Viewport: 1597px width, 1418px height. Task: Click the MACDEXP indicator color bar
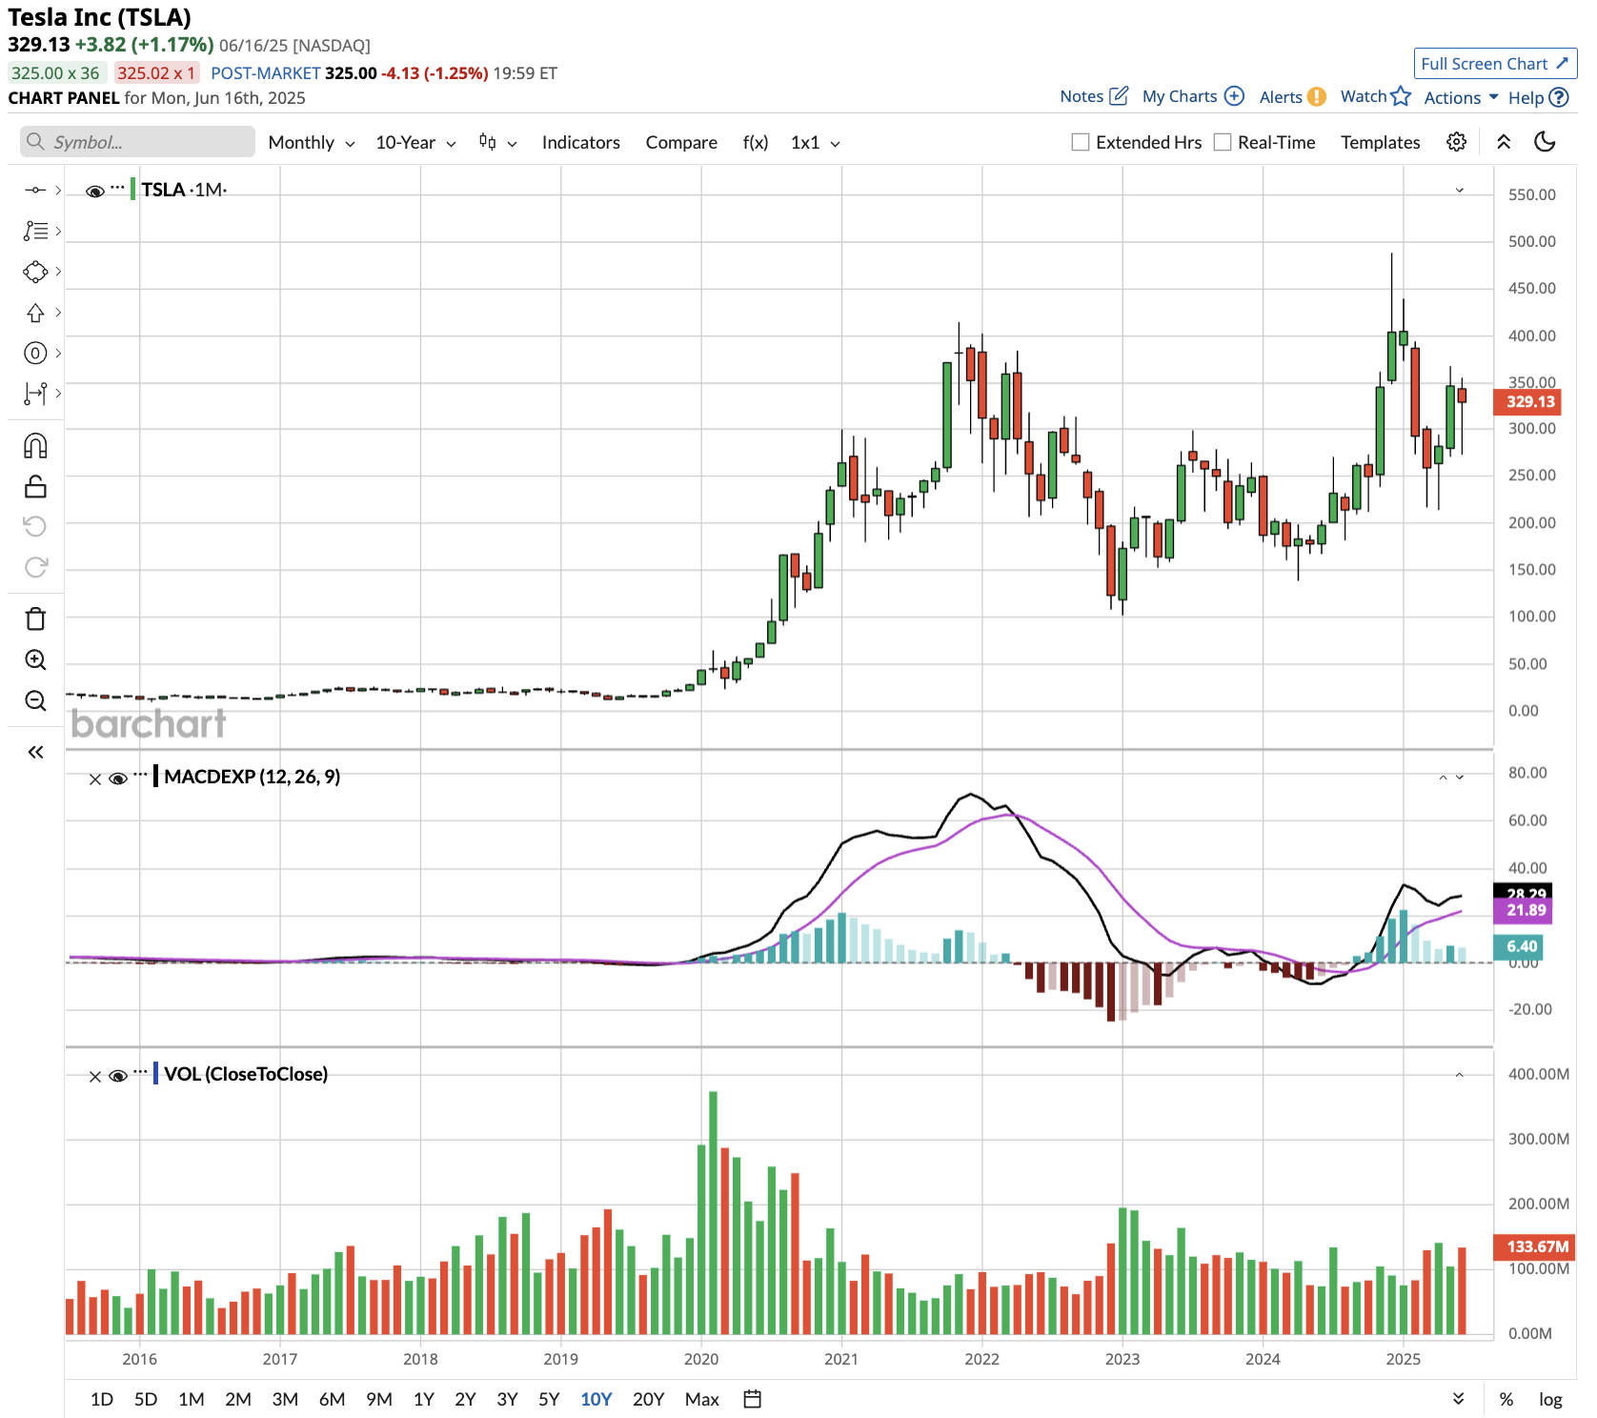click(155, 777)
